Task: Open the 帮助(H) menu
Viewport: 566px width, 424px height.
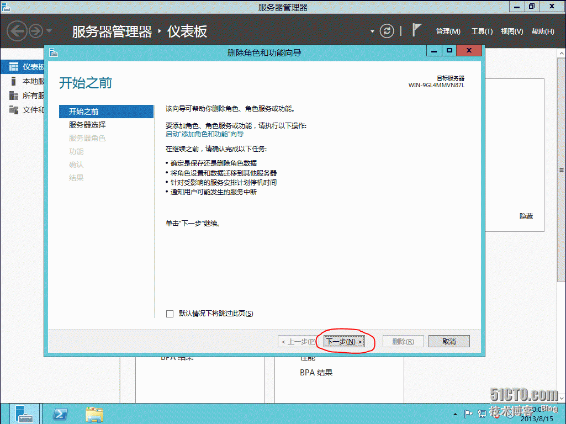Action: pos(543,31)
